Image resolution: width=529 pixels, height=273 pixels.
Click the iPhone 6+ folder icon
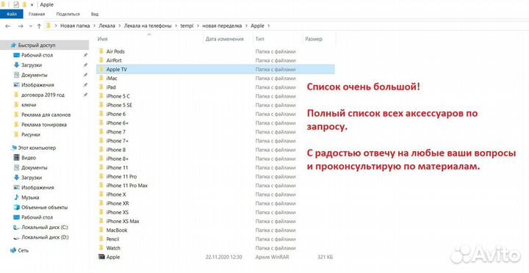point(101,123)
